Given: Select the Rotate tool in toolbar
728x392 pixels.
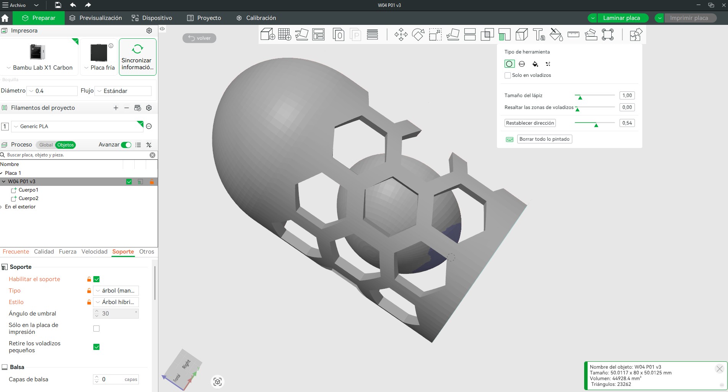Looking at the screenshot, I should 418,35.
